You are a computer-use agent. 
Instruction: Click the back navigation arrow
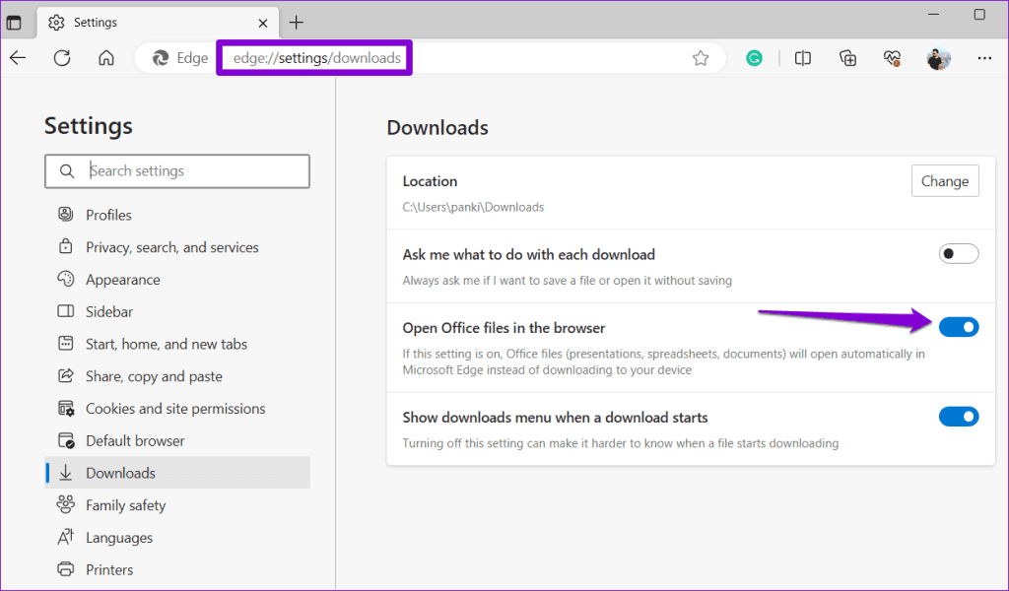20,58
